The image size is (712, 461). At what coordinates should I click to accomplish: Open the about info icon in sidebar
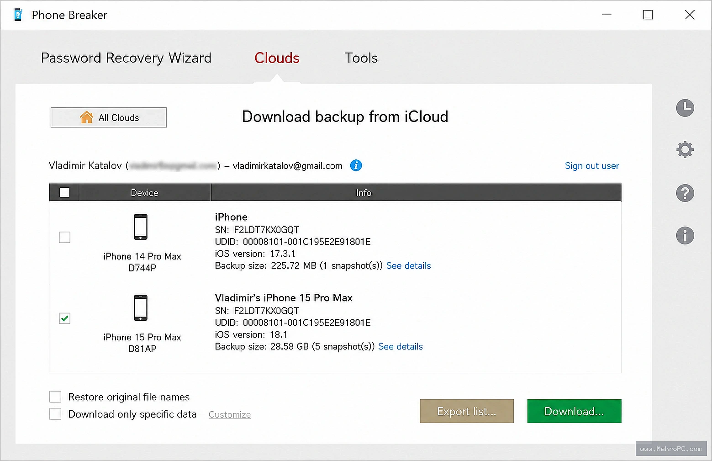[x=685, y=236]
